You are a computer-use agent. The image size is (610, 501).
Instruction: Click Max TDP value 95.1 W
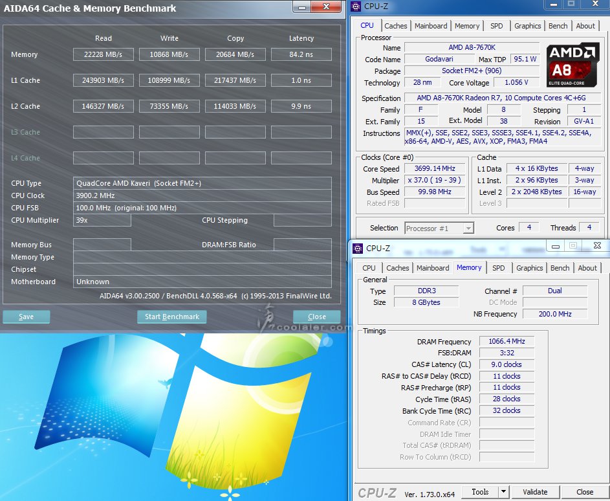click(525, 59)
